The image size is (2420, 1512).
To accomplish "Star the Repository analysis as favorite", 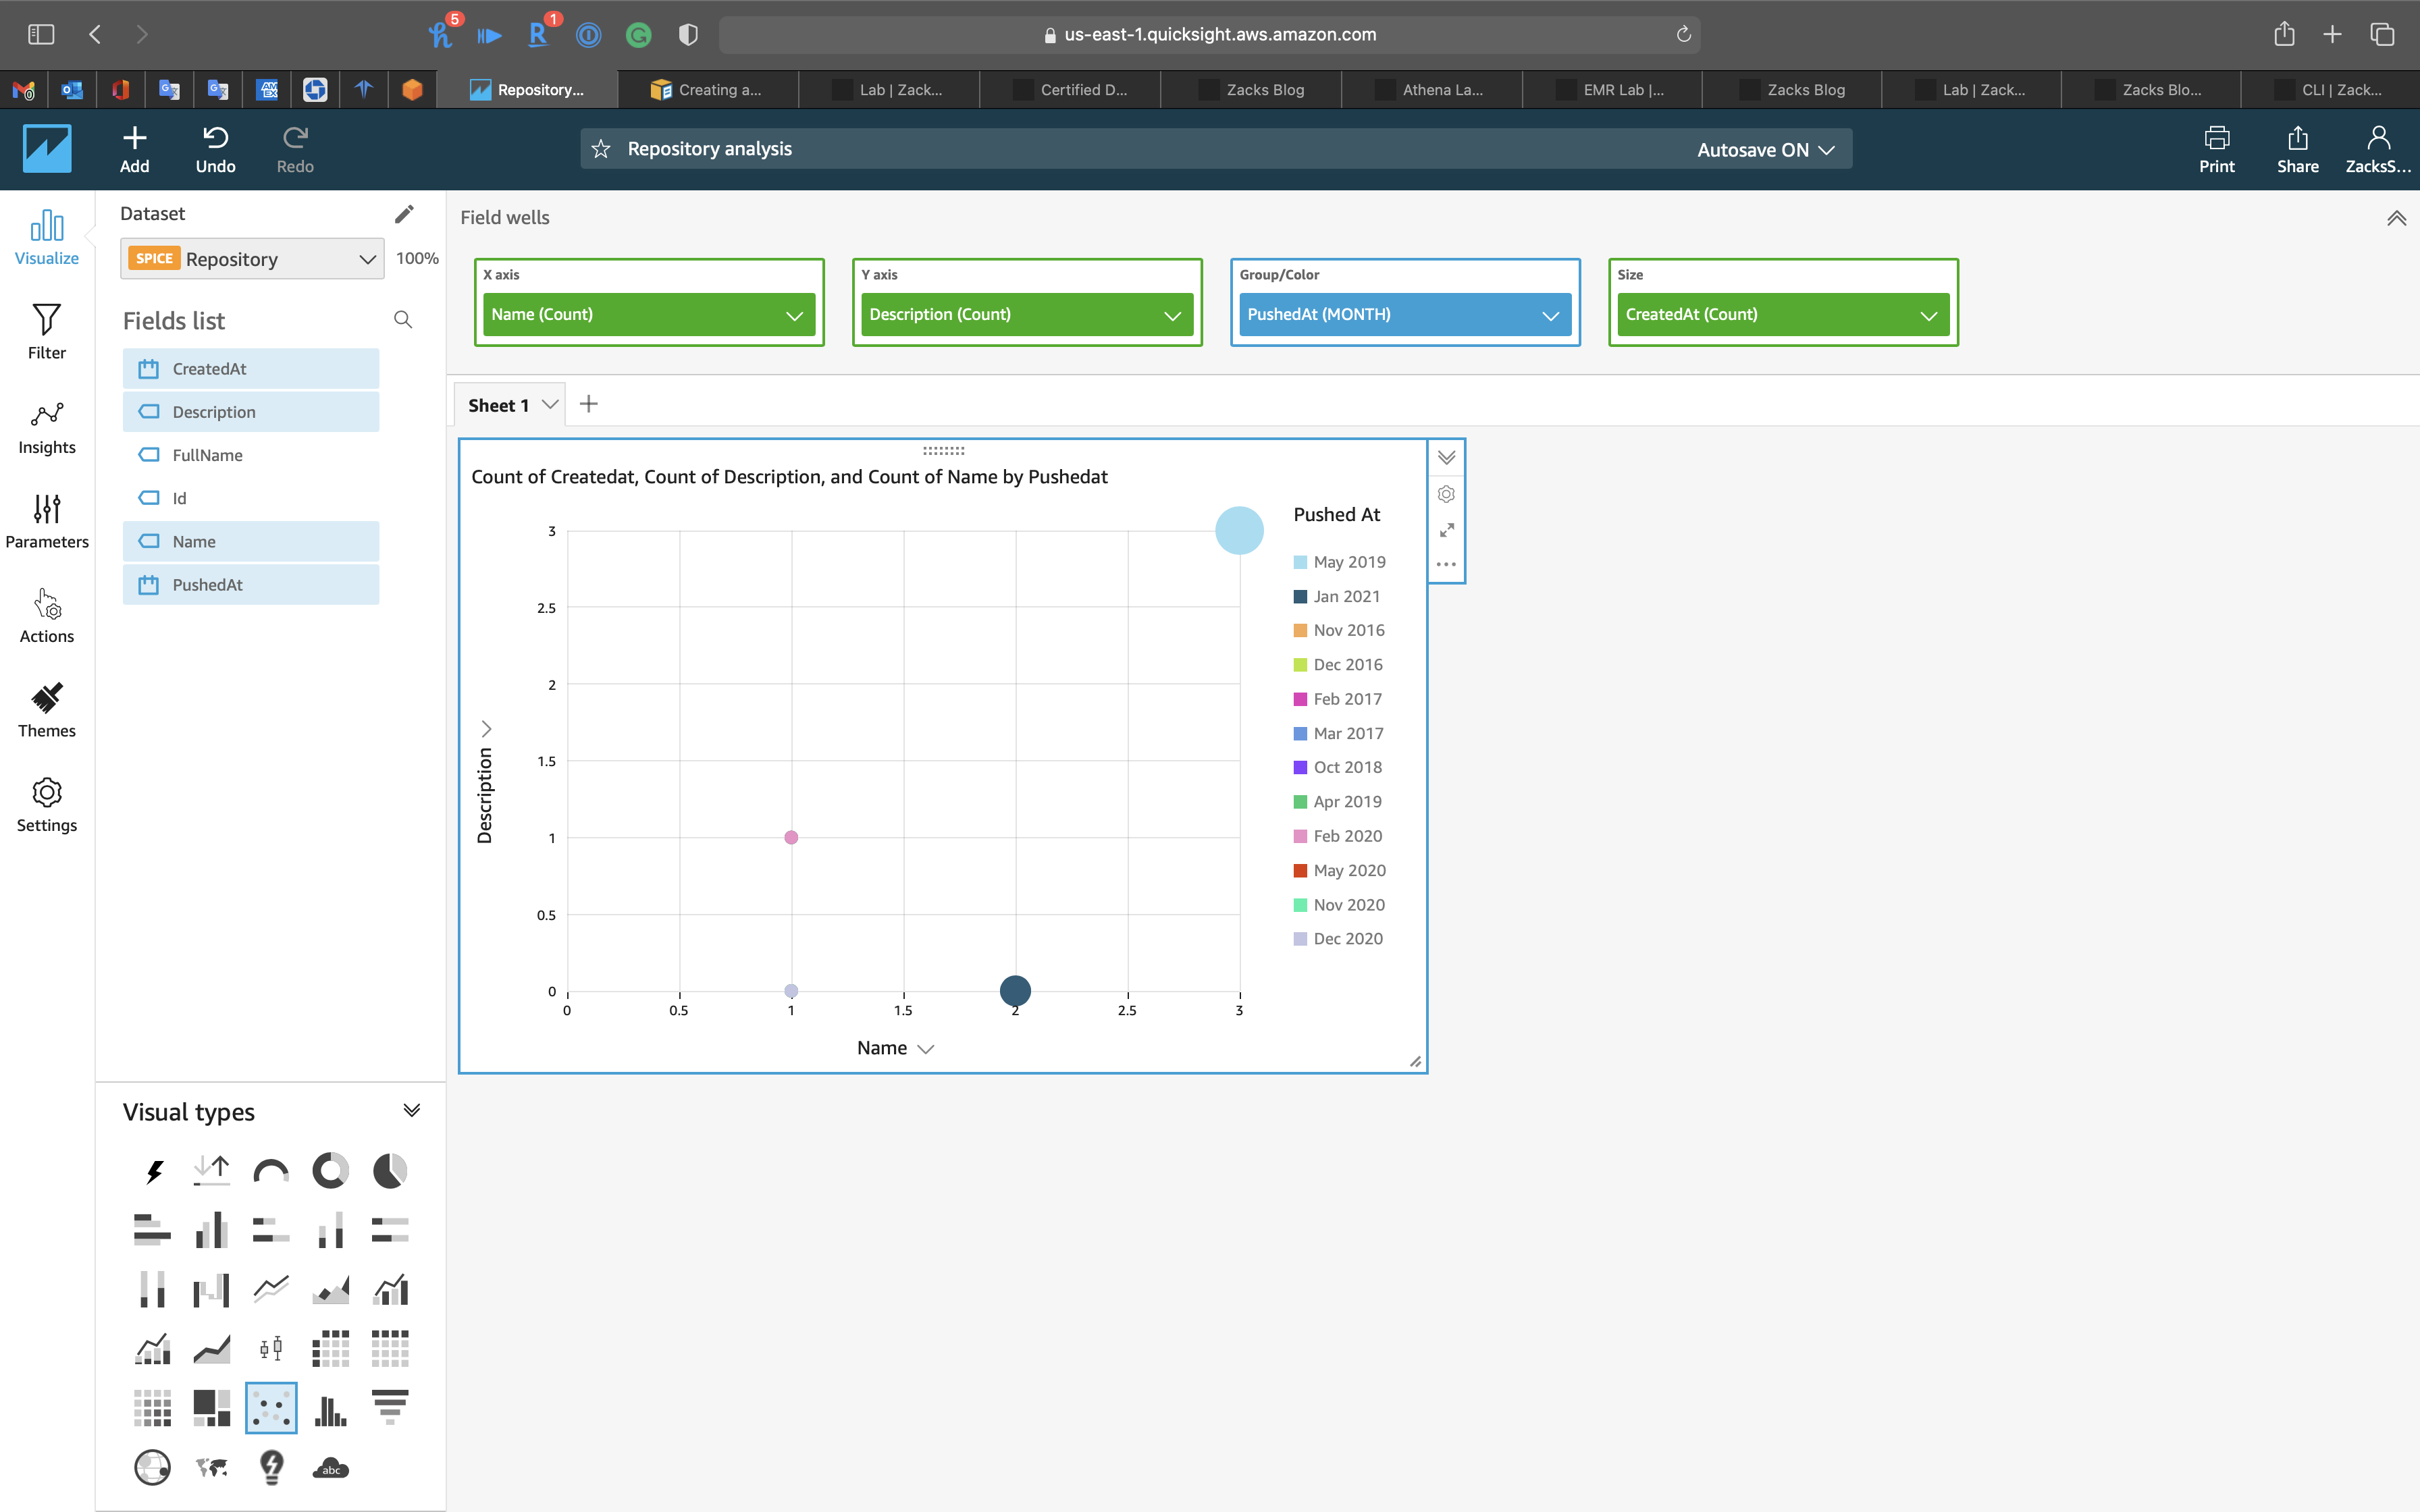I will point(601,149).
